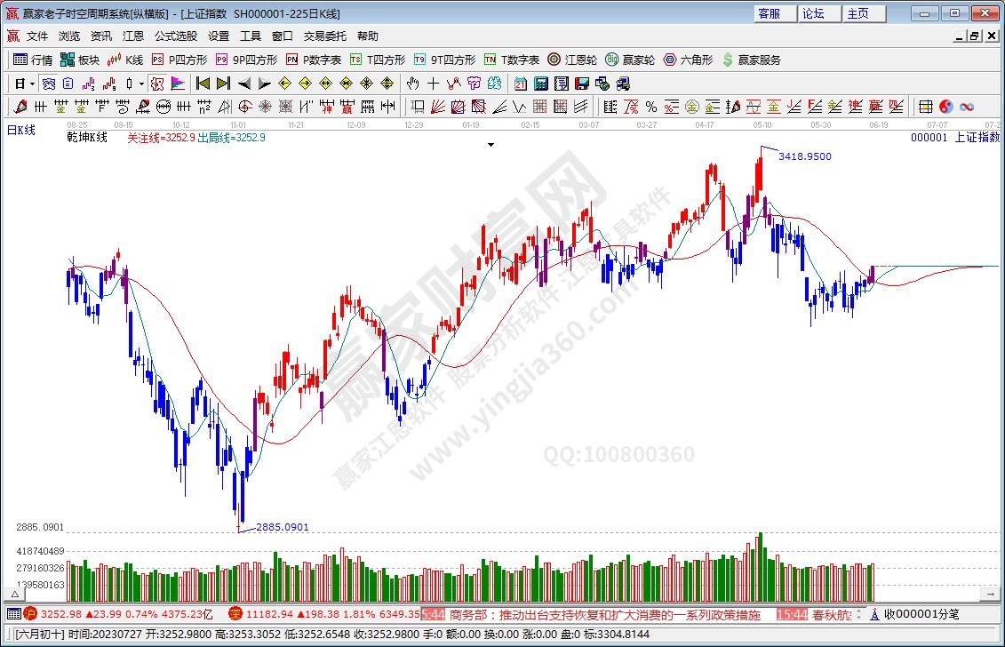The width and height of the screenshot is (1005, 647).
Task: Click the percent sign tool
Action: (x=650, y=107)
